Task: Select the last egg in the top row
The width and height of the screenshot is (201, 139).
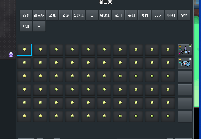Action: click(168, 50)
